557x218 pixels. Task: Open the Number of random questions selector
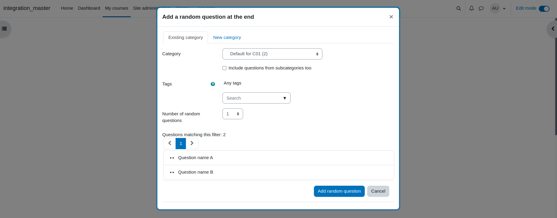(232, 114)
